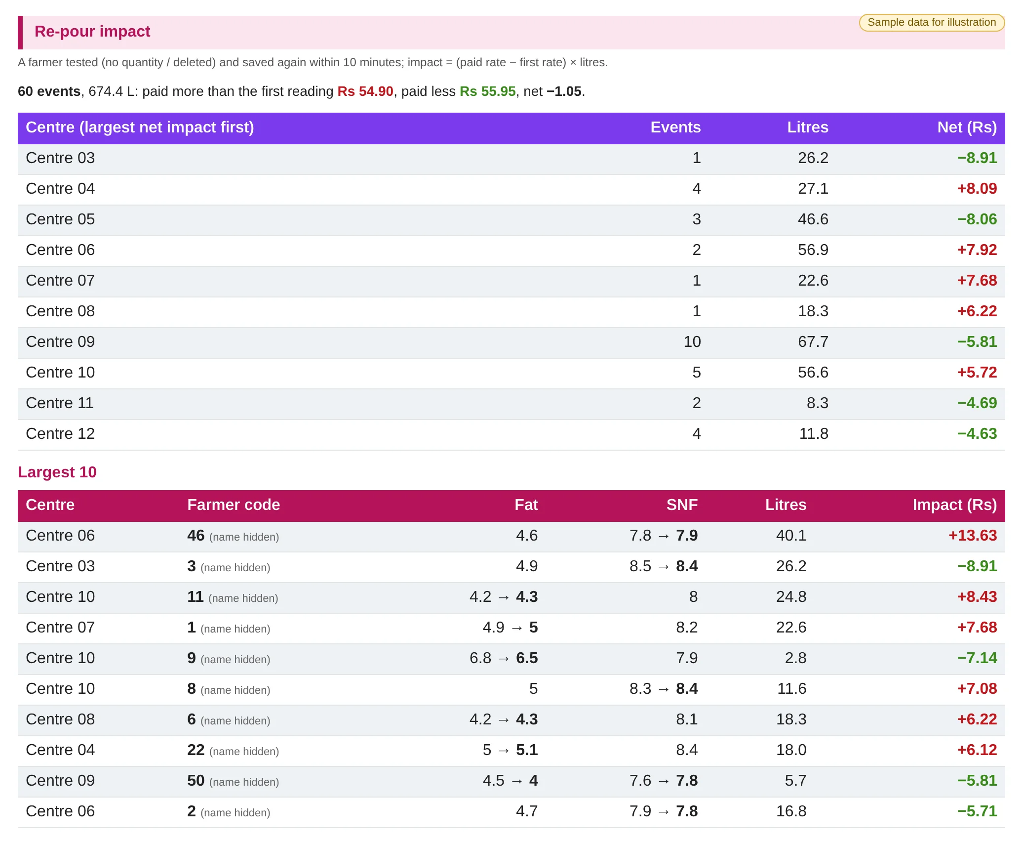
Task: Select litres value 18.0 in Largest 10
Action: [x=791, y=750]
